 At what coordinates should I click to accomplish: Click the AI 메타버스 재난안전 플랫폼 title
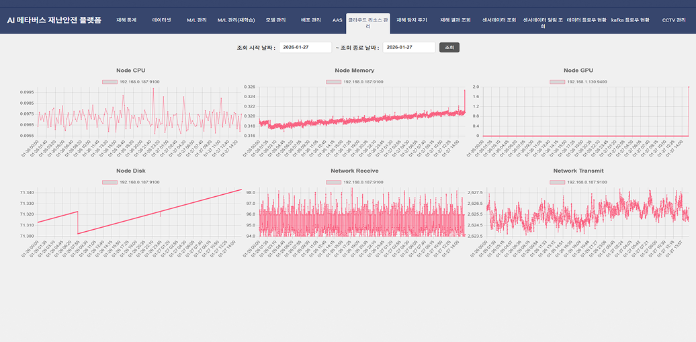tap(54, 20)
